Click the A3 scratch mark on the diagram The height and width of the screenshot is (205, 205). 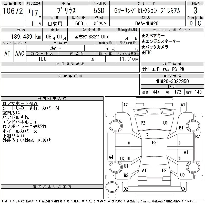point(182,189)
